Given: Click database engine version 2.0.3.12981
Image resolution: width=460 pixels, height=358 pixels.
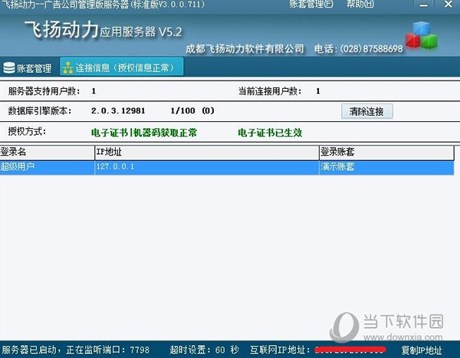Looking at the screenshot, I should (x=118, y=111).
